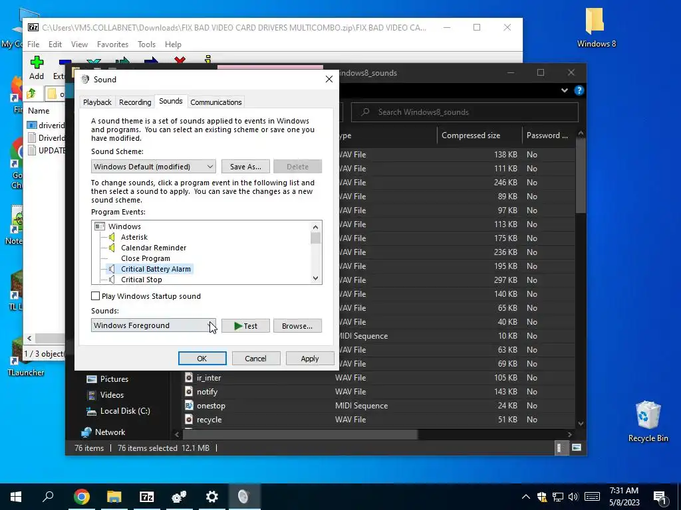
Task: Expand the Explorer ribbon chevron
Action: (x=564, y=90)
